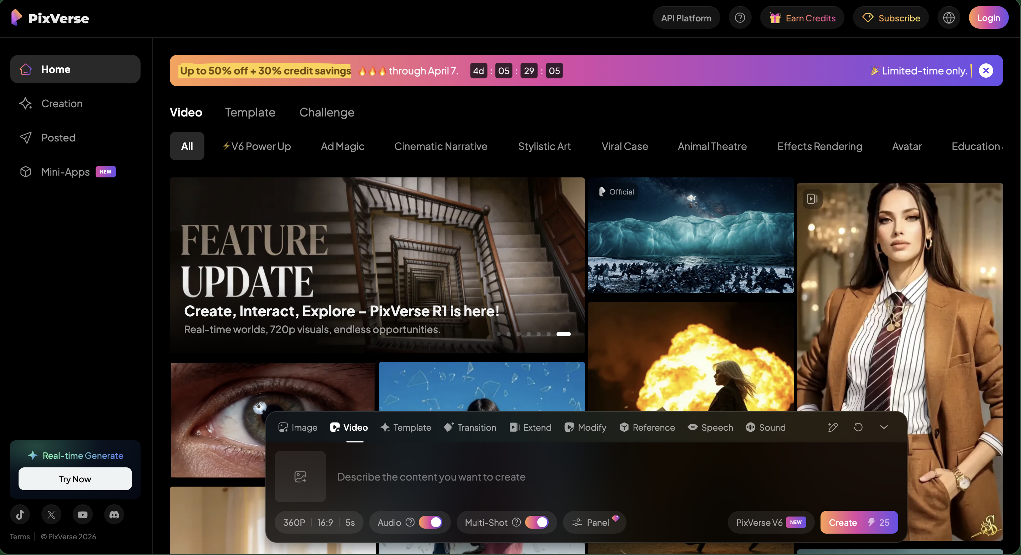Click the YouTube social icon

[x=82, y=514]
